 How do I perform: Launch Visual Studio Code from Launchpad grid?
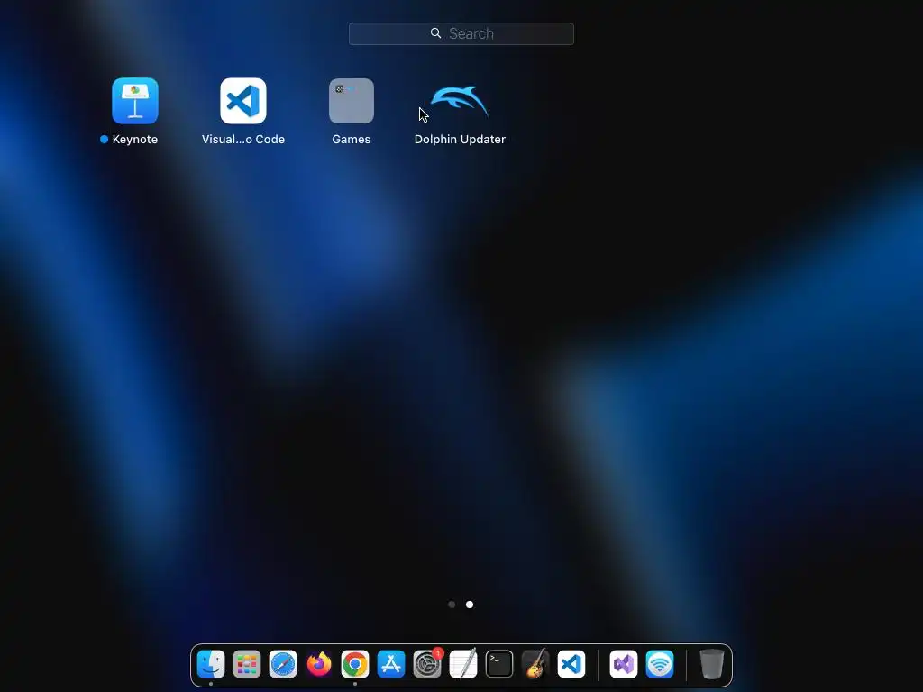pos(243,101)
